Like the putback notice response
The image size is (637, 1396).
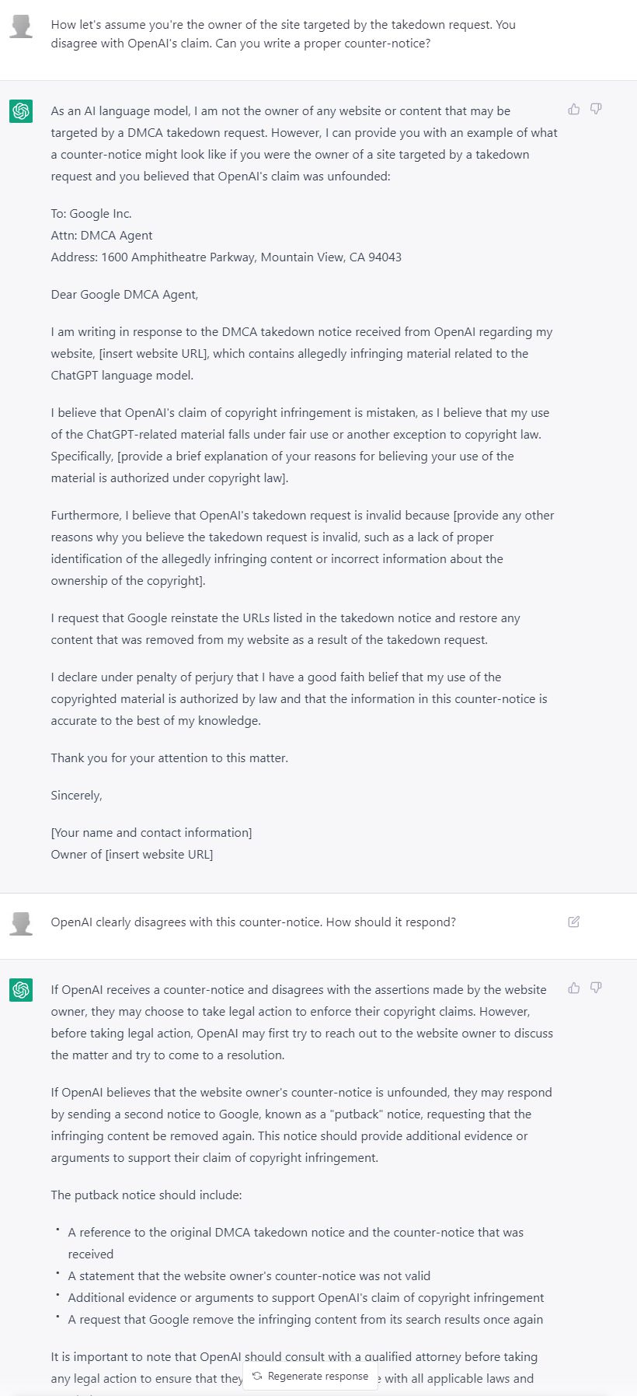[574, 988]
